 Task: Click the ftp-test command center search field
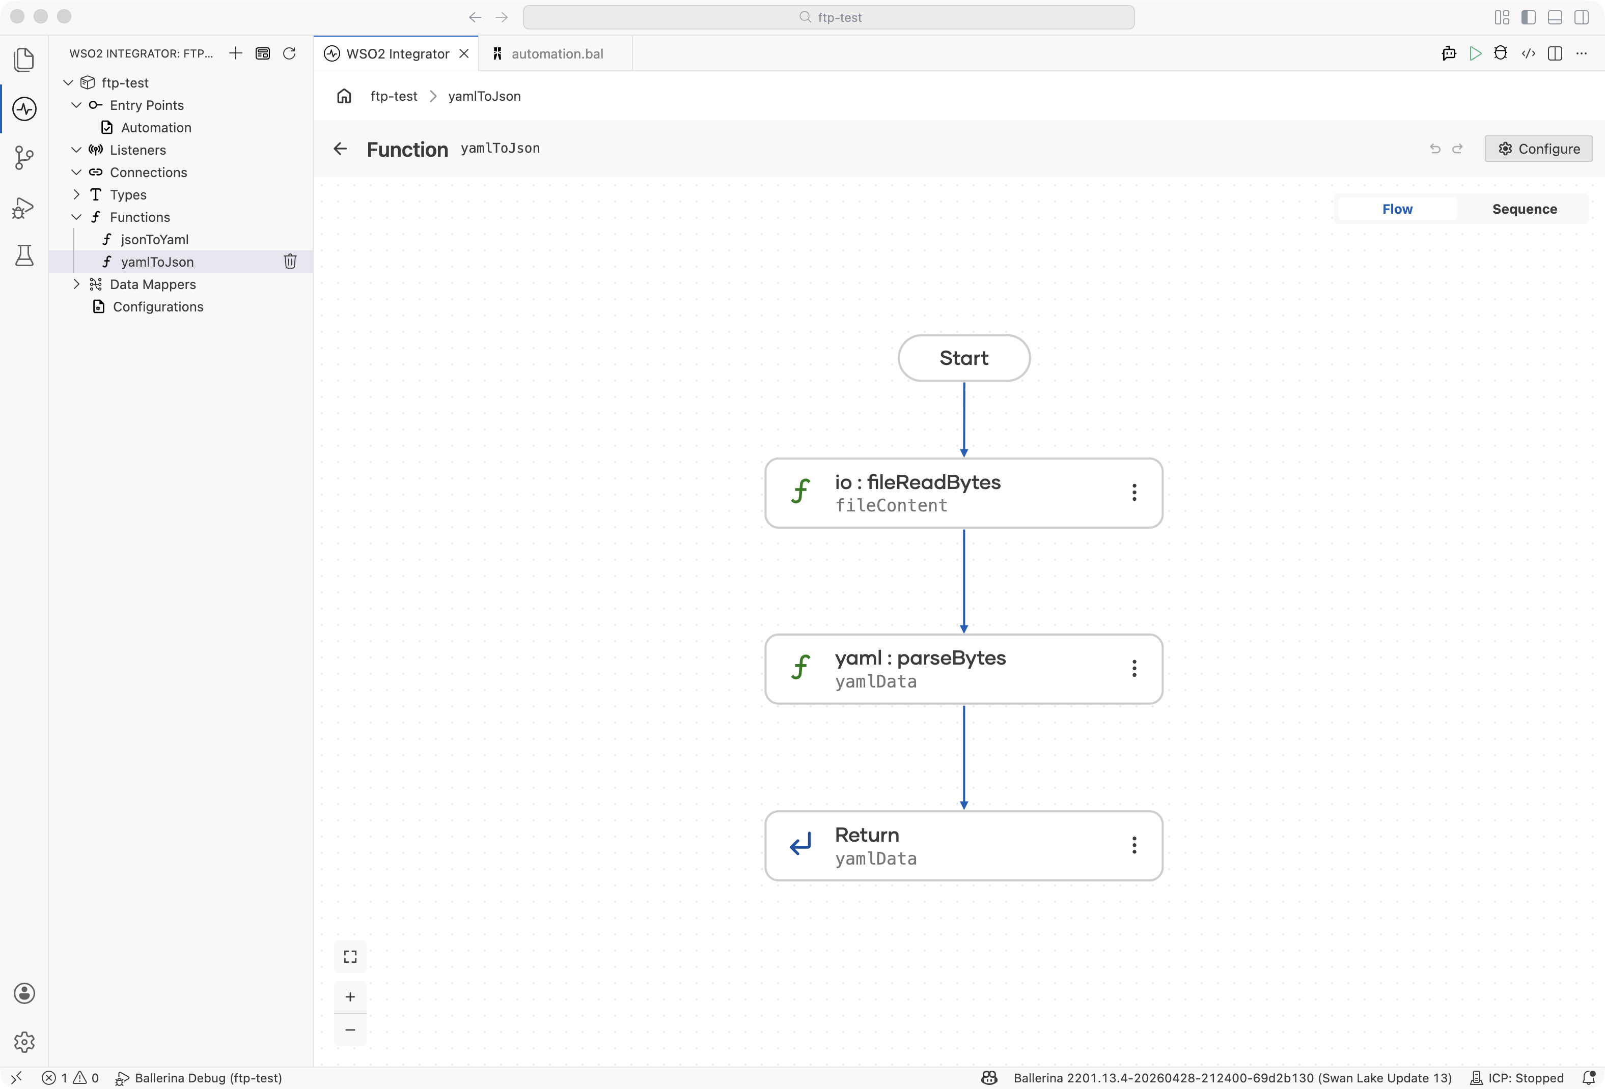tap(828, 17)
